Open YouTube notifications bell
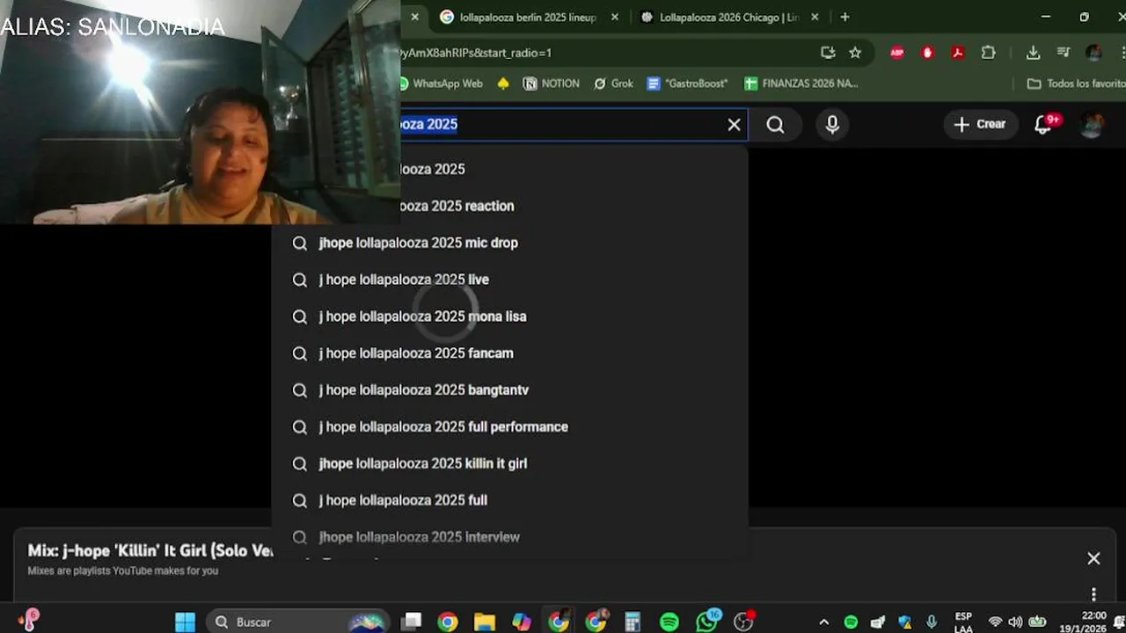Image resolution: width=1126 pixels, height=633 pixels. point(1045,124)
